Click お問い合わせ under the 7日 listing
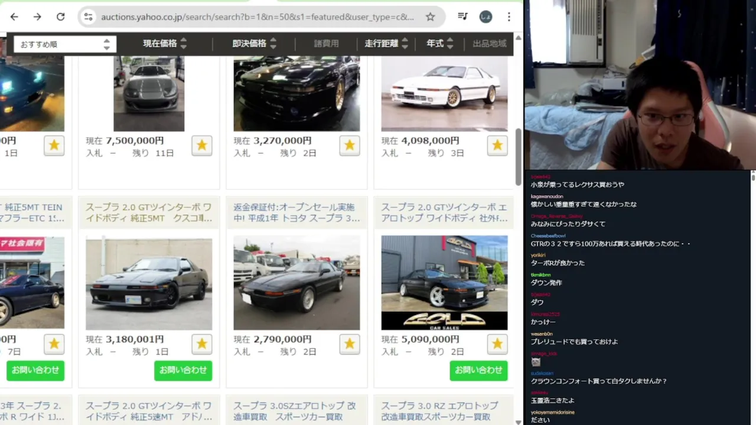This screenshot has height=425, width=756. pyautogui.click(x=35, y=370)
